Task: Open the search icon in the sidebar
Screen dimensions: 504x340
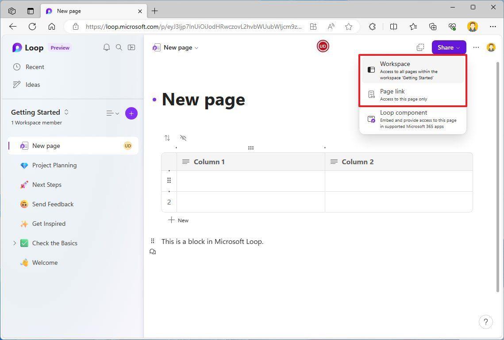Action: coord(119,47)
